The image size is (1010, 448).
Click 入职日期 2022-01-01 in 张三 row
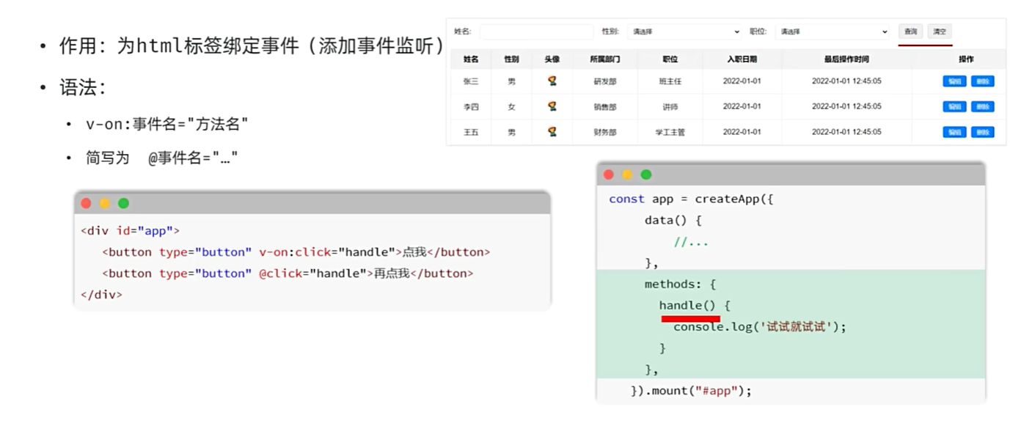[742, 81]
